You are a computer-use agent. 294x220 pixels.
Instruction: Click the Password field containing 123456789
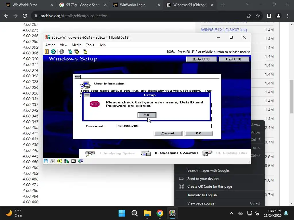(164, 126)
